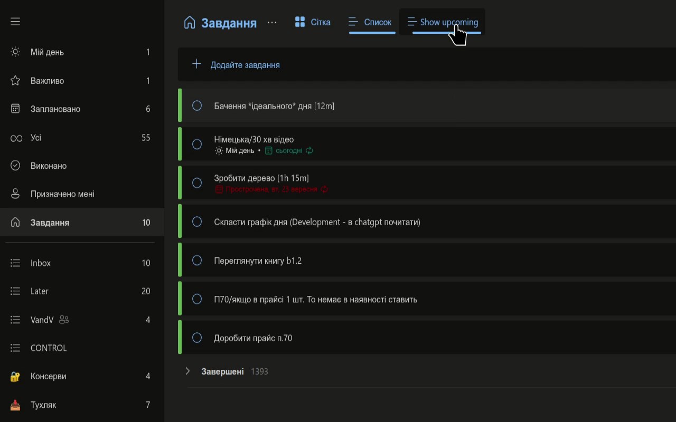
Task: Click the 'Додайте завдання' input field
Action: point(427,65)
